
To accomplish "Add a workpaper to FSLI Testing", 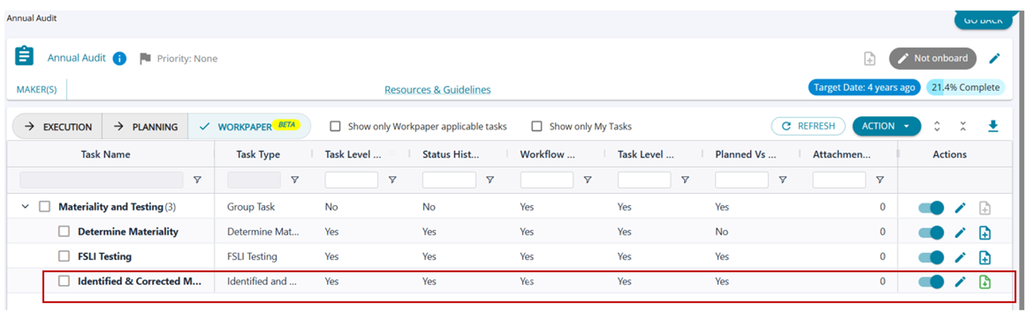I will [x=984, y=257].
